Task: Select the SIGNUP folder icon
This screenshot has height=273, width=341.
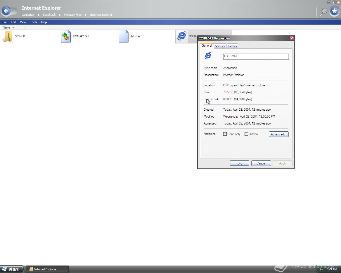Action: tap(7, 36)
